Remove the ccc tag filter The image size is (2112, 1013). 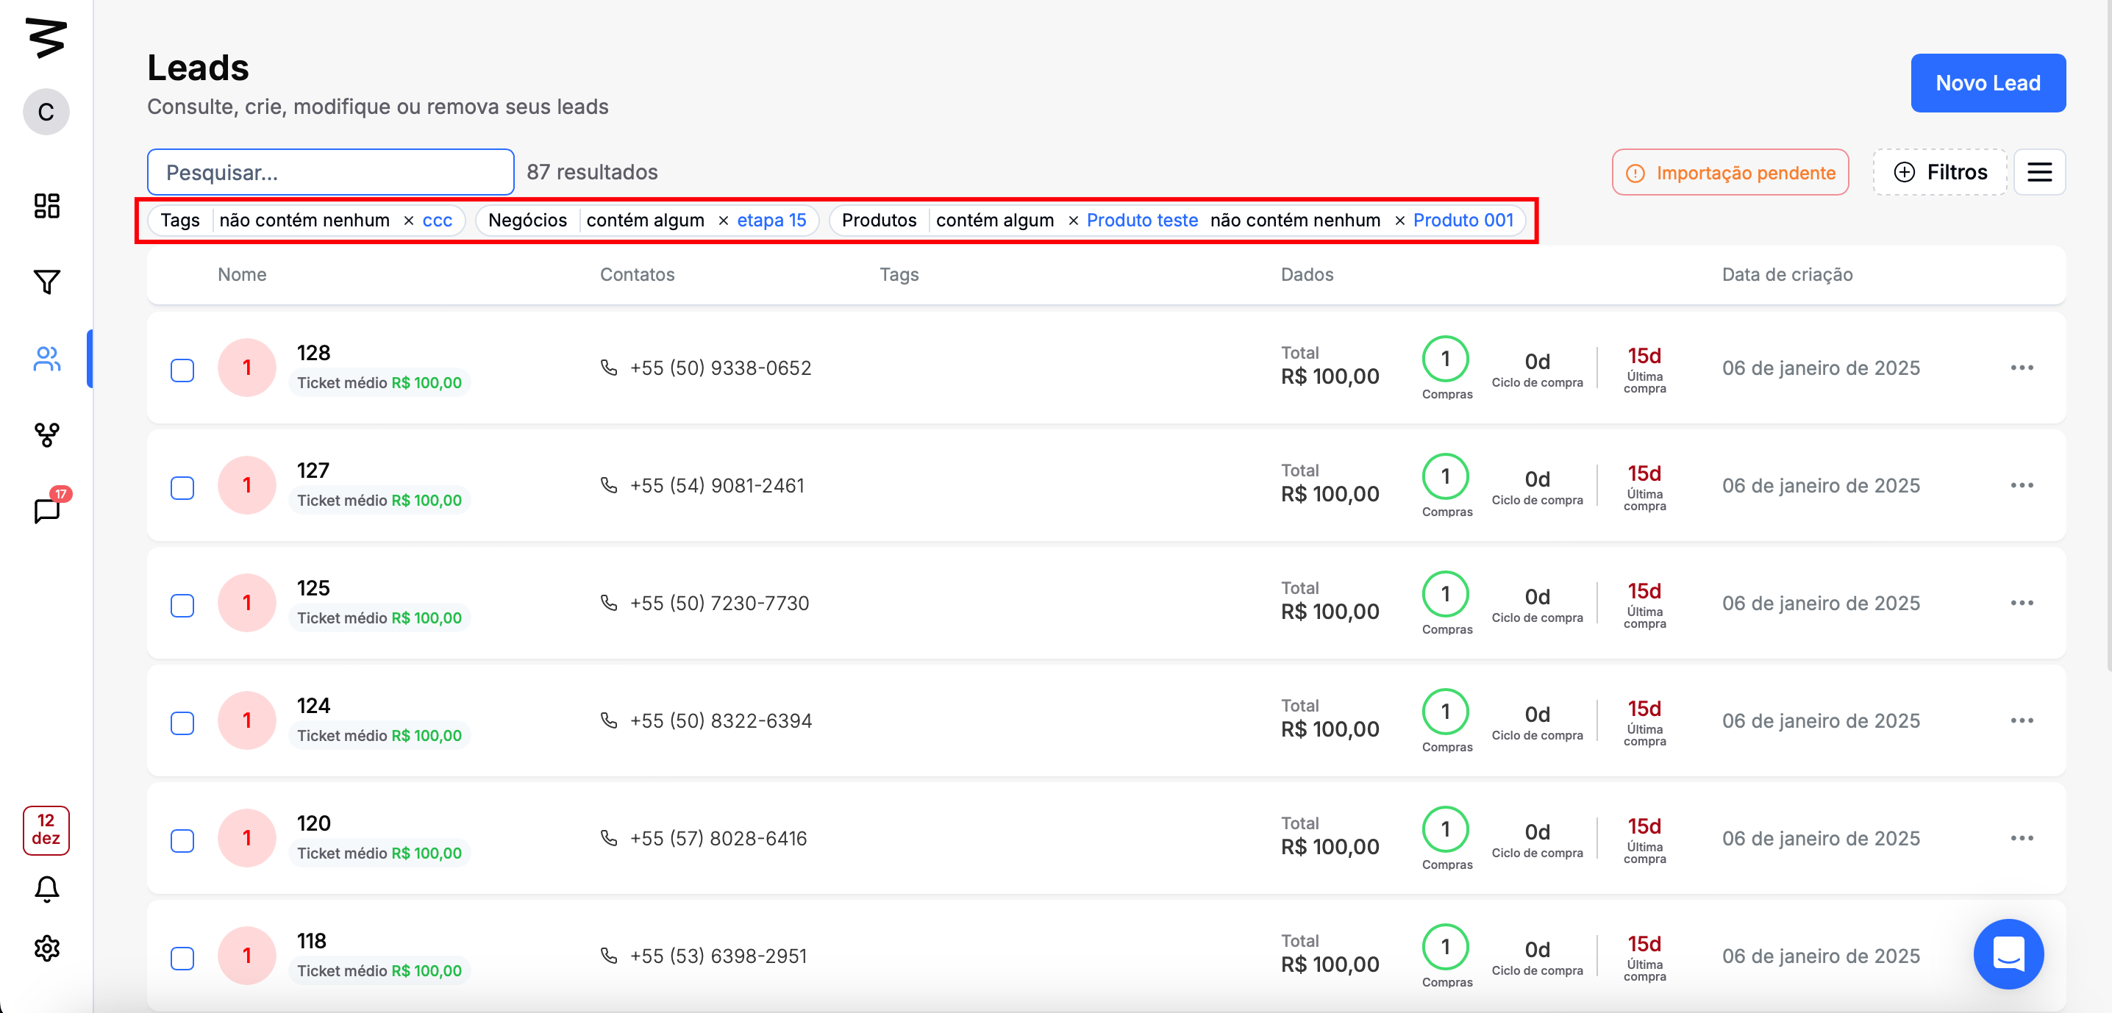point(408,221)
